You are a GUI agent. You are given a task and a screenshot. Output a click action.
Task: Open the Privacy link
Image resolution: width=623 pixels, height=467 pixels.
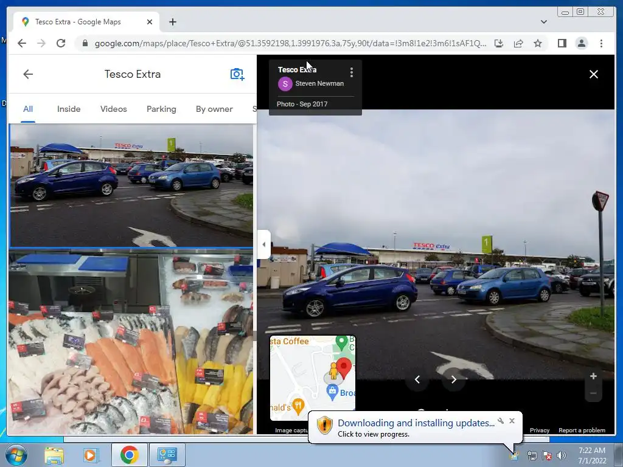click(540, 430)
